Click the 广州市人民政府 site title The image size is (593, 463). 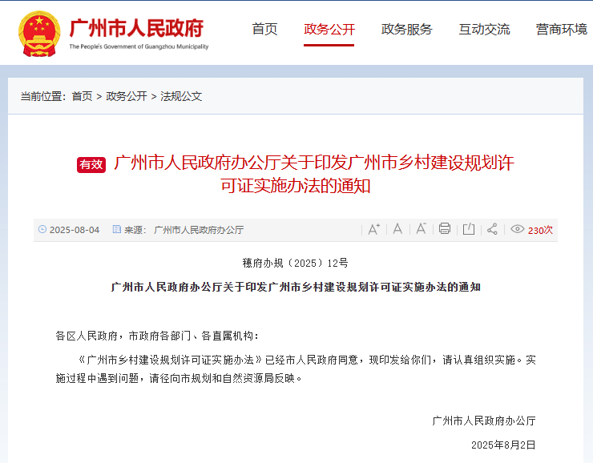pyautogui.click(x=136, y=28)
